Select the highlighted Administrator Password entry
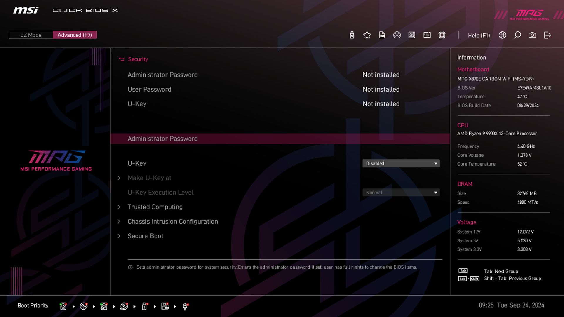This screenshot has height=317, width=564. coord(162,139)
